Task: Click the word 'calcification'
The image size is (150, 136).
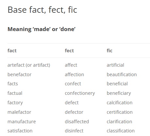Action: [x=120, y=103]
